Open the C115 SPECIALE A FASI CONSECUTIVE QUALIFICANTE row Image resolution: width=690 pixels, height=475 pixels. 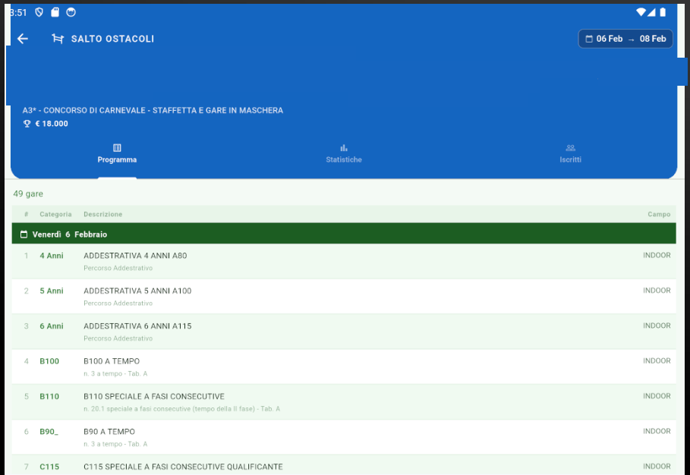(344, 465)
